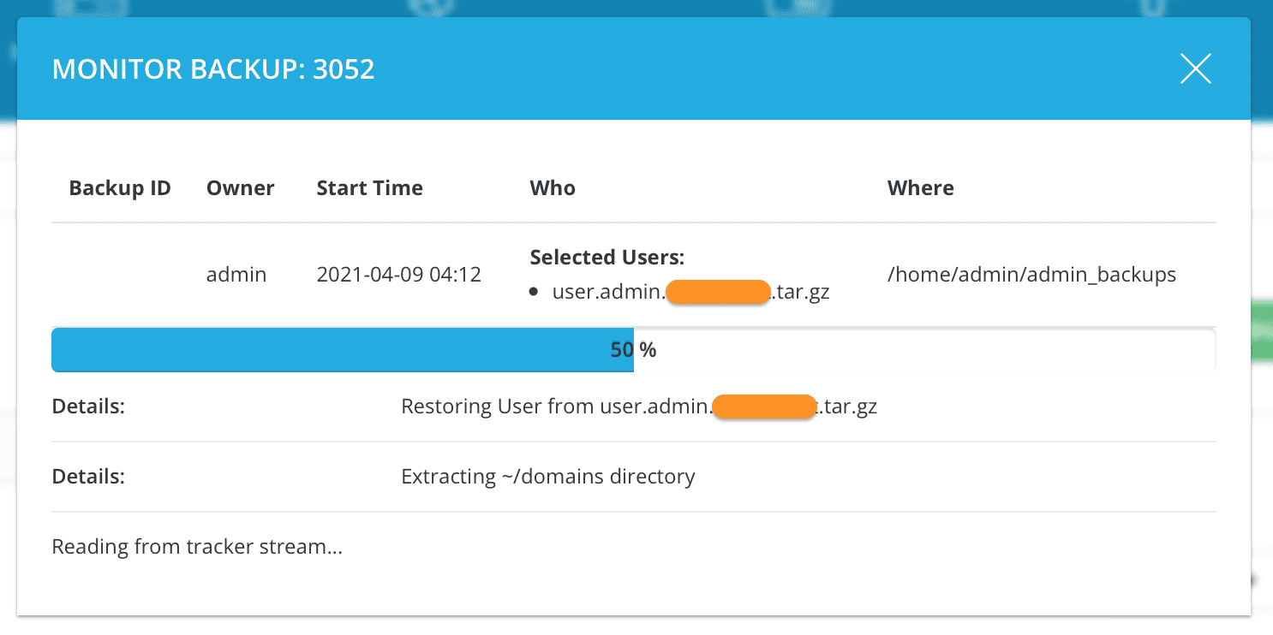
Task: Select the Restoring User details row
Action: tap(638, 406)
